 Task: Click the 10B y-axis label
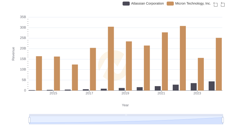tap(23, 69)
